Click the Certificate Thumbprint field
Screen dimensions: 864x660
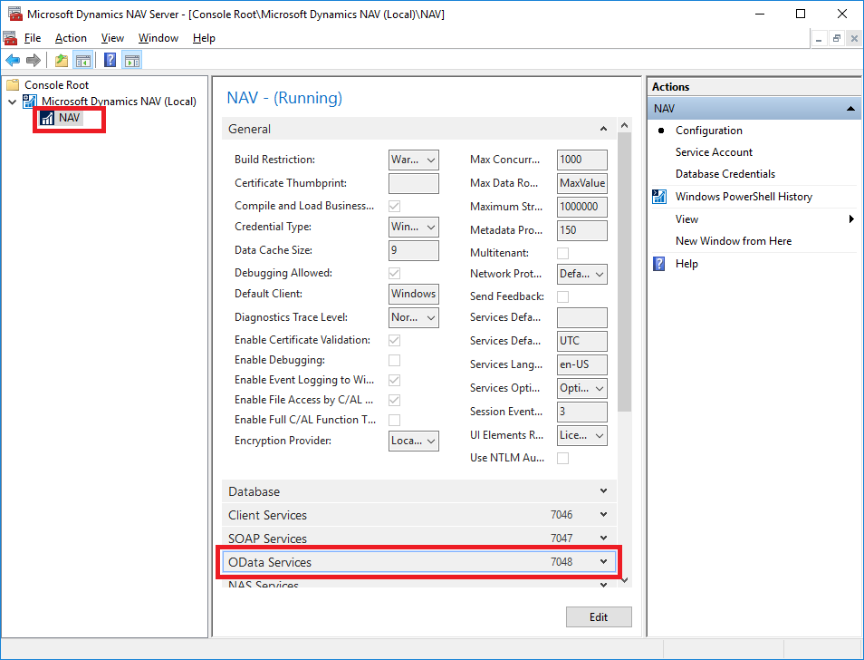414,184
